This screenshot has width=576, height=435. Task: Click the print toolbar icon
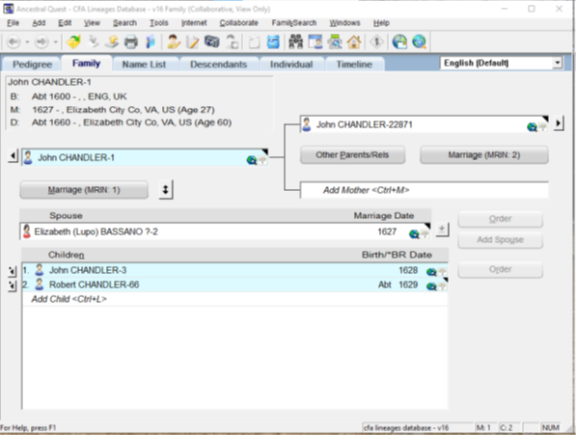click(x=131, y=41)
